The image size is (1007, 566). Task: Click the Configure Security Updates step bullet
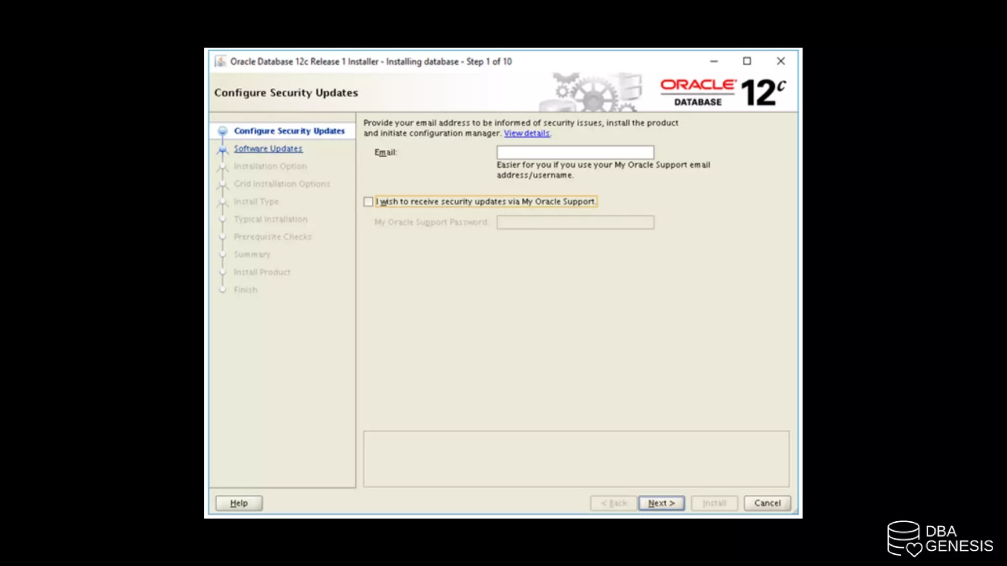point(223,131)
